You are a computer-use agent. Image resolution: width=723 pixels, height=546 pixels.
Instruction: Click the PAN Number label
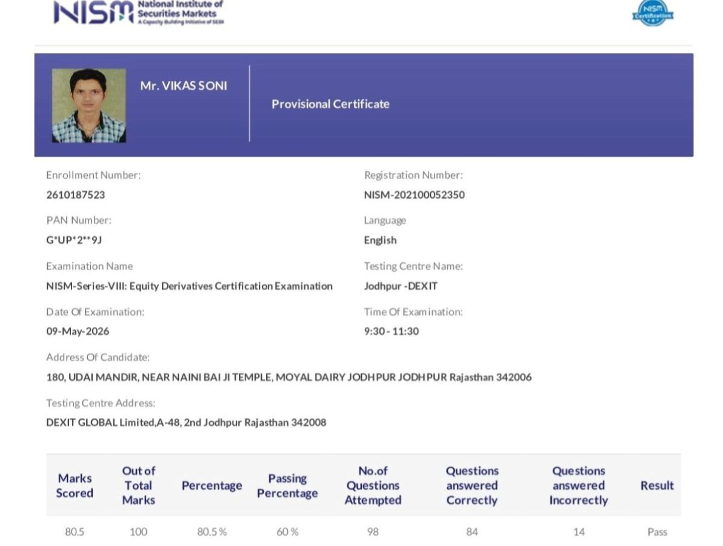pyautogui.click(x=79, y=220)
